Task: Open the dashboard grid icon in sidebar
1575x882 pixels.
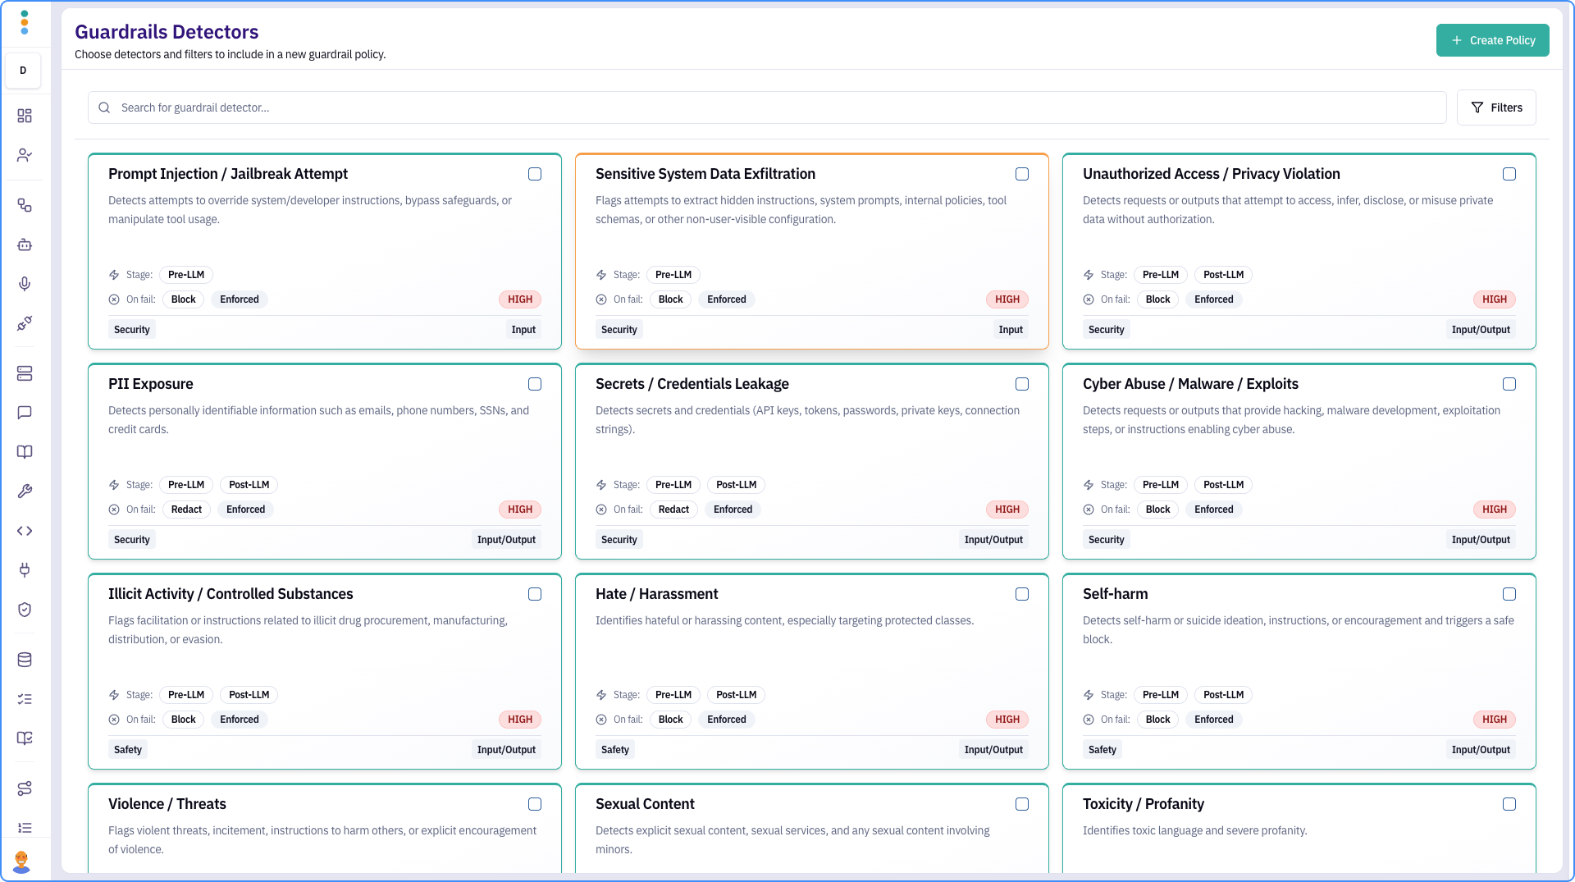Action: coord(25,116)
